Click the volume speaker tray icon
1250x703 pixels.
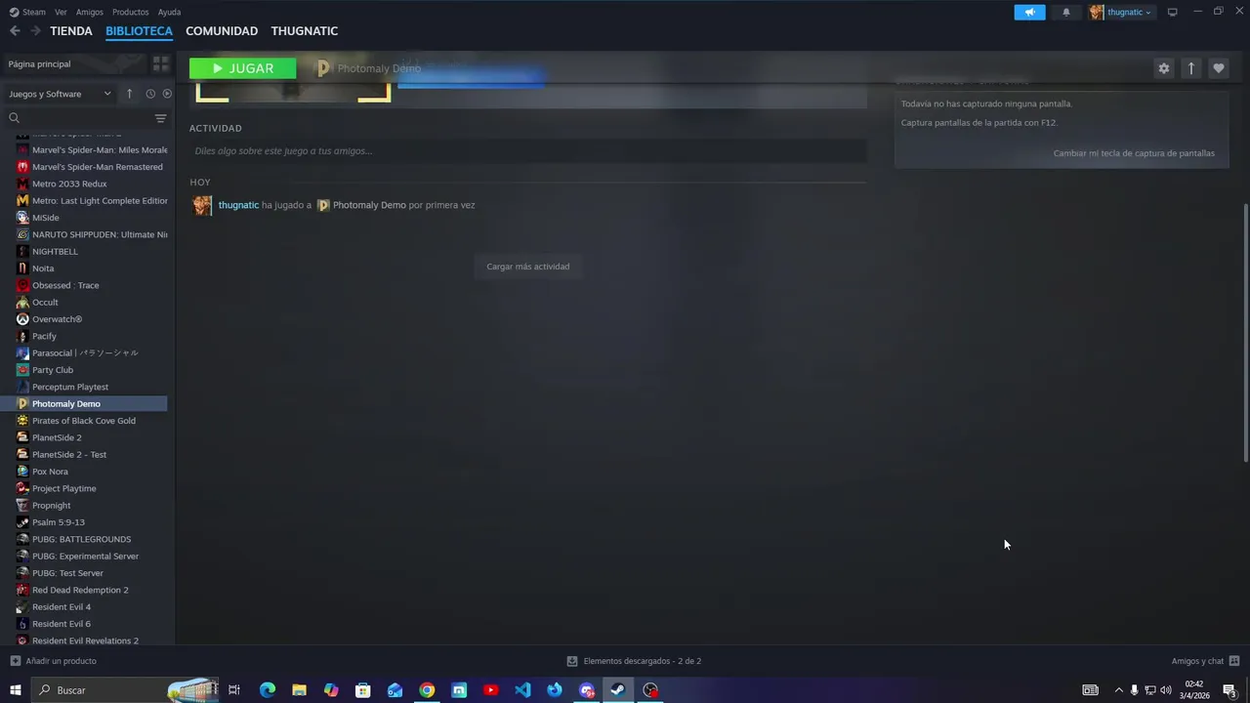coord(1165,690)
